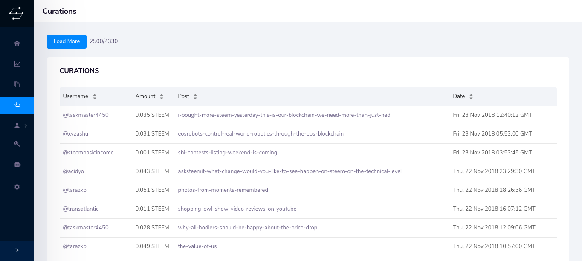
Task: Open the user account icon in sidebar
Action: point(17,125)
